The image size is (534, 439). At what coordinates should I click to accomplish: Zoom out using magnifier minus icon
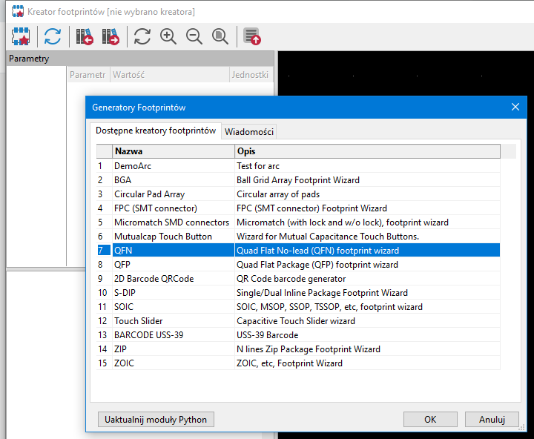[194, 36]
